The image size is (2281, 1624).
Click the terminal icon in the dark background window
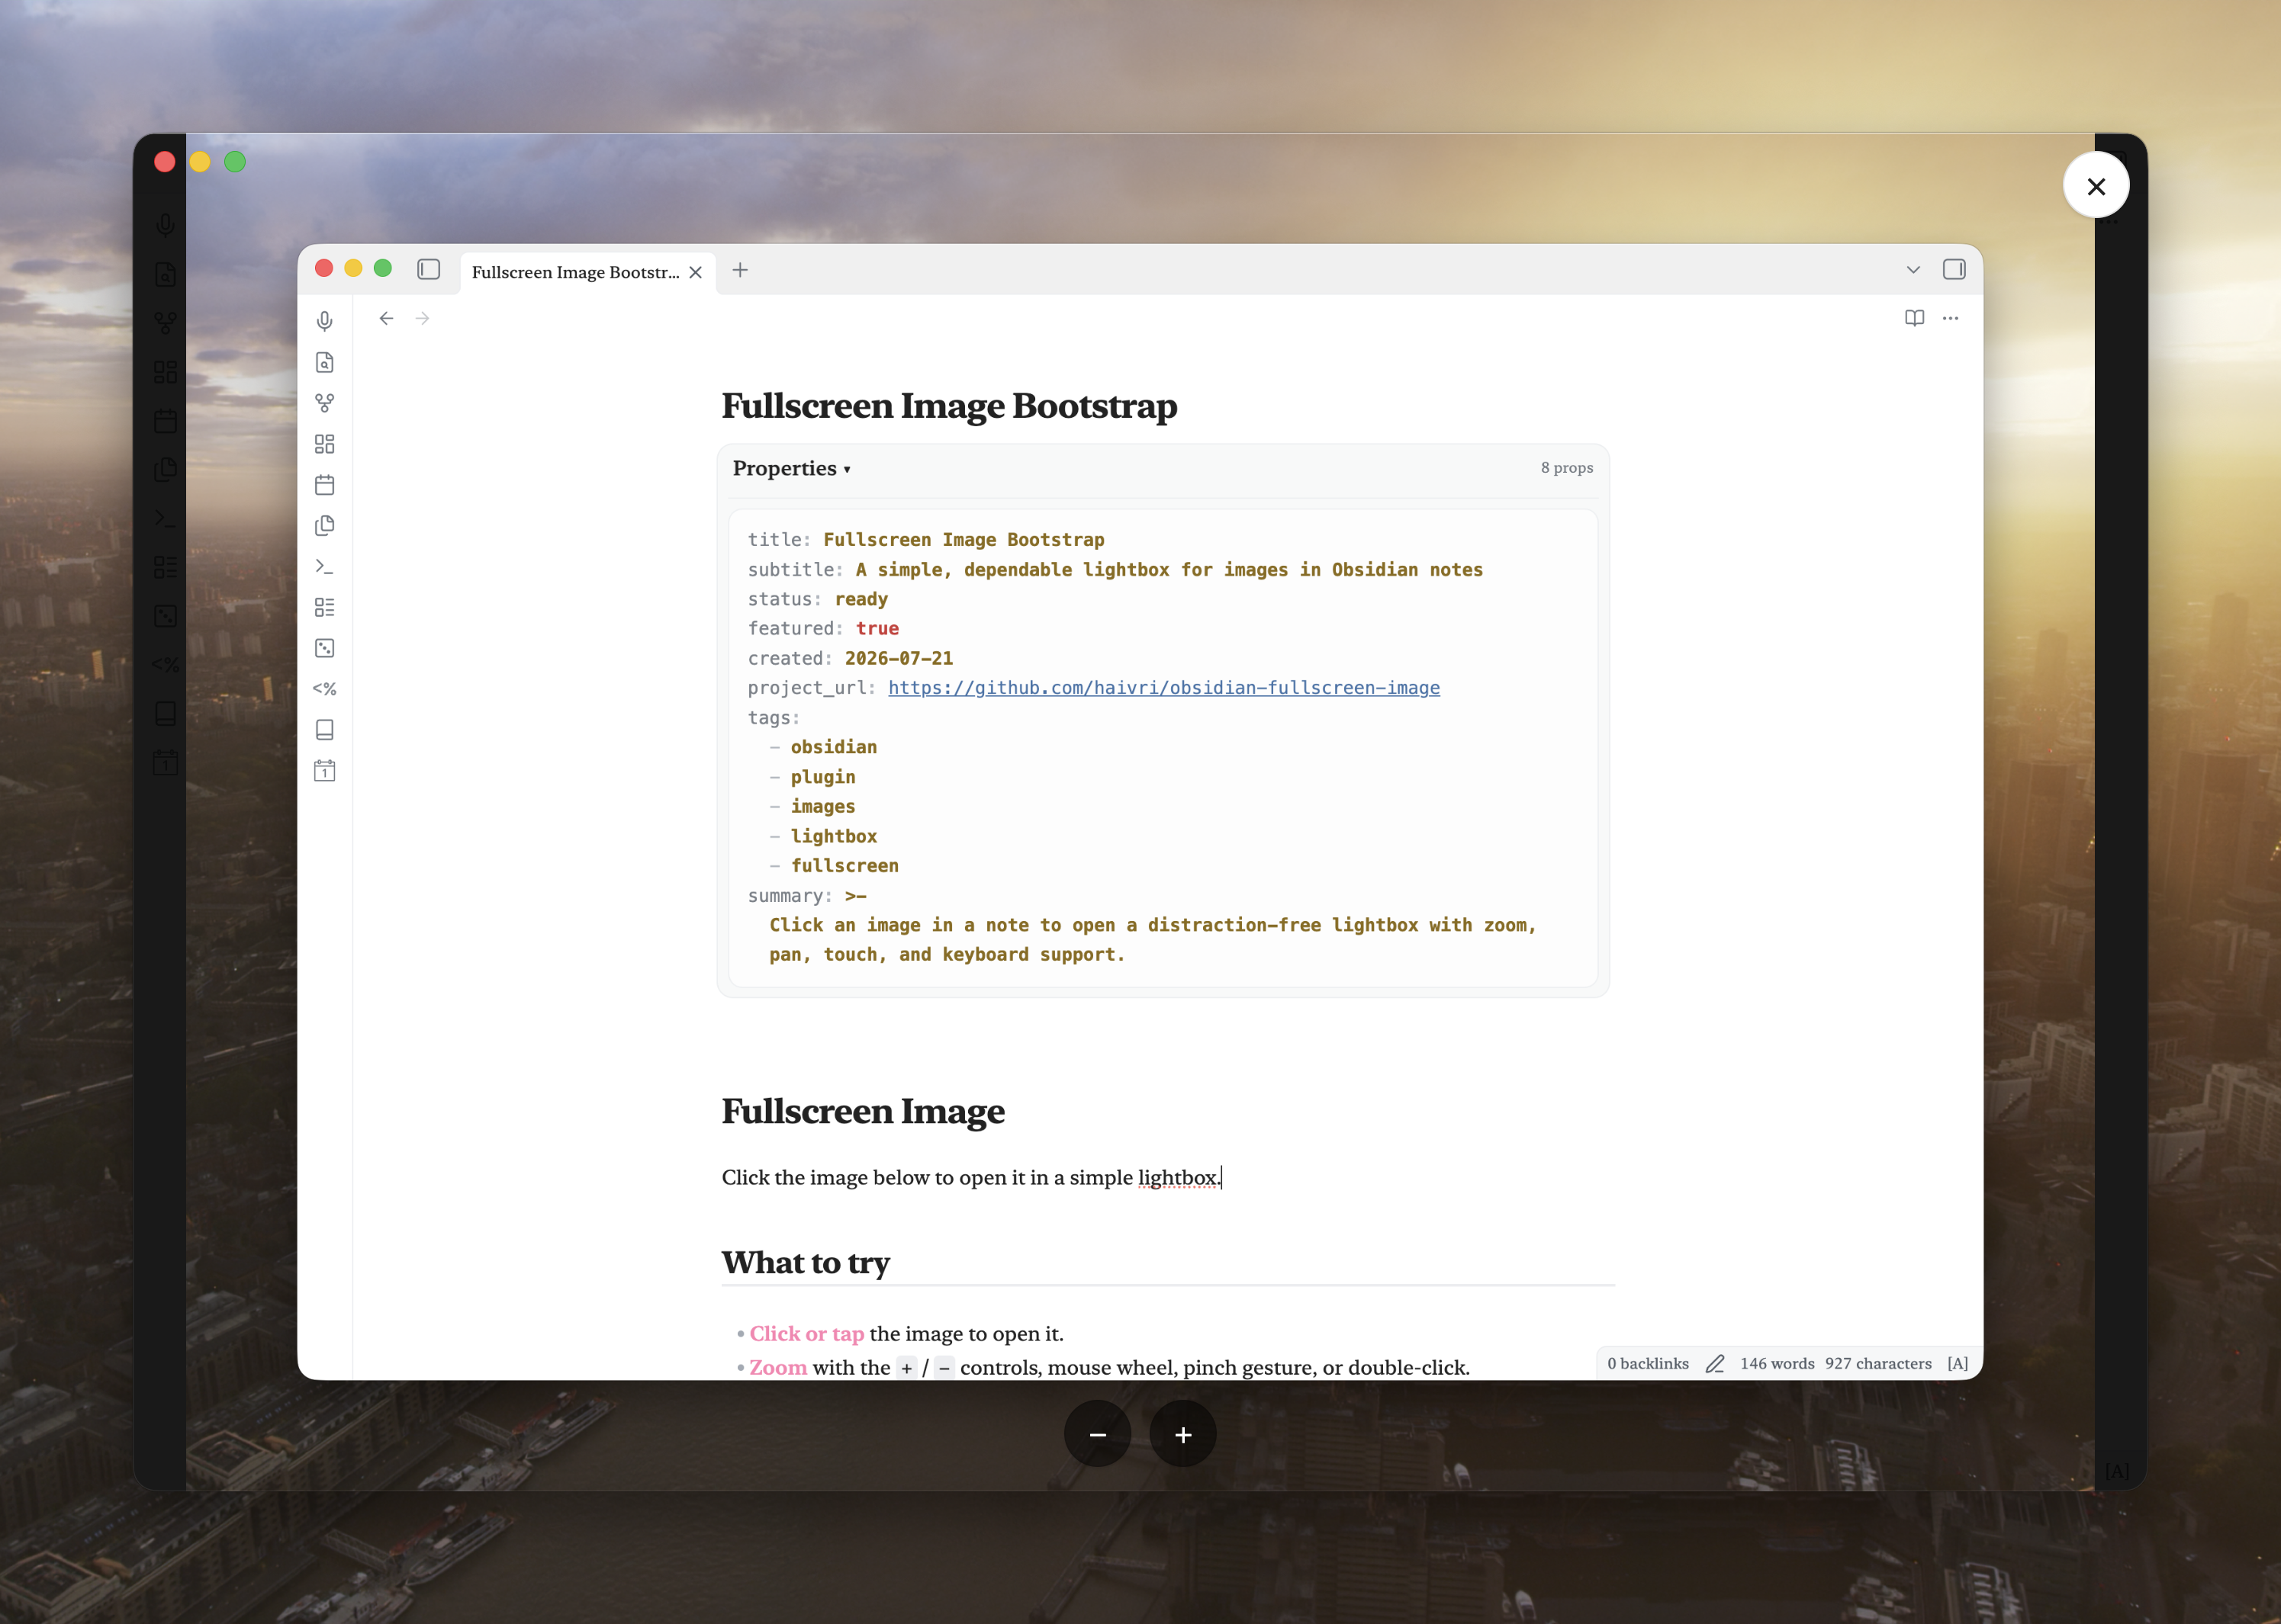pos(165,518)
